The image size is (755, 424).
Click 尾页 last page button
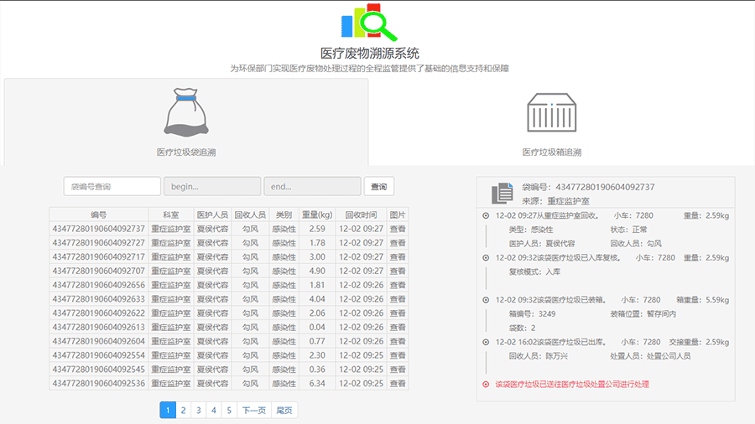click(x=284, y=410)
